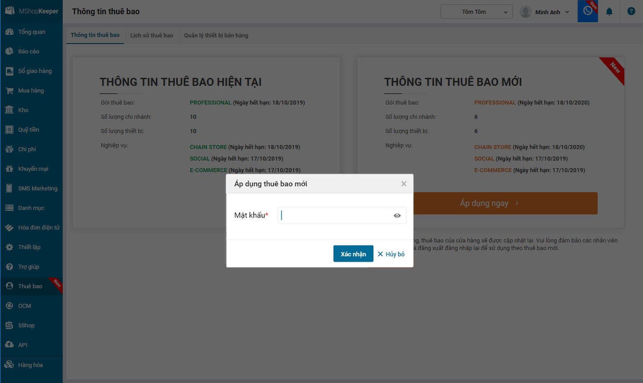Open the Kho warehouse icon
Viewport: 643px width, 383px height.
pyautogui.click(x=9, y=110)
